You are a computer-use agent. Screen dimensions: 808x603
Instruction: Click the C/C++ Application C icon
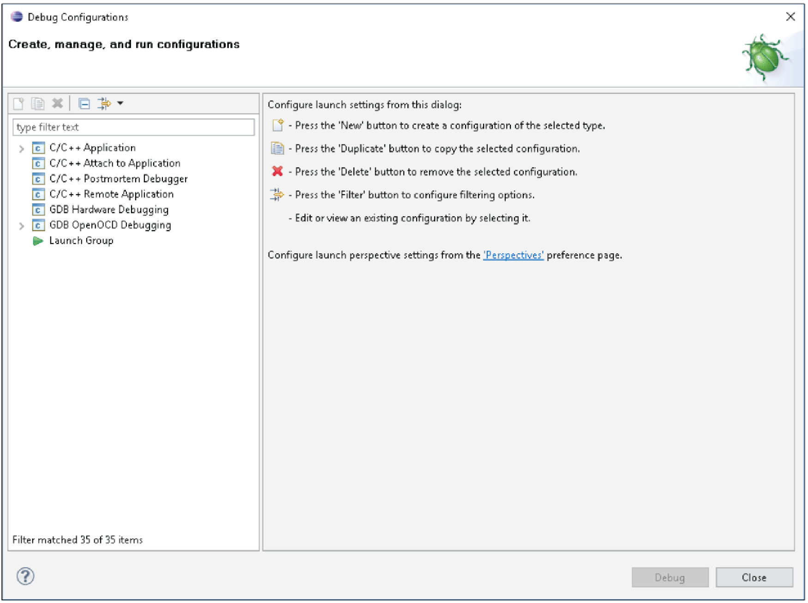point(38,148)
